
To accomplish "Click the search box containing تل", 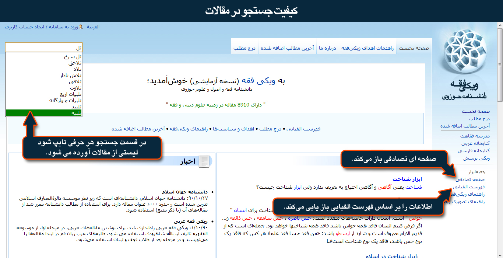I will click(44, 48).
